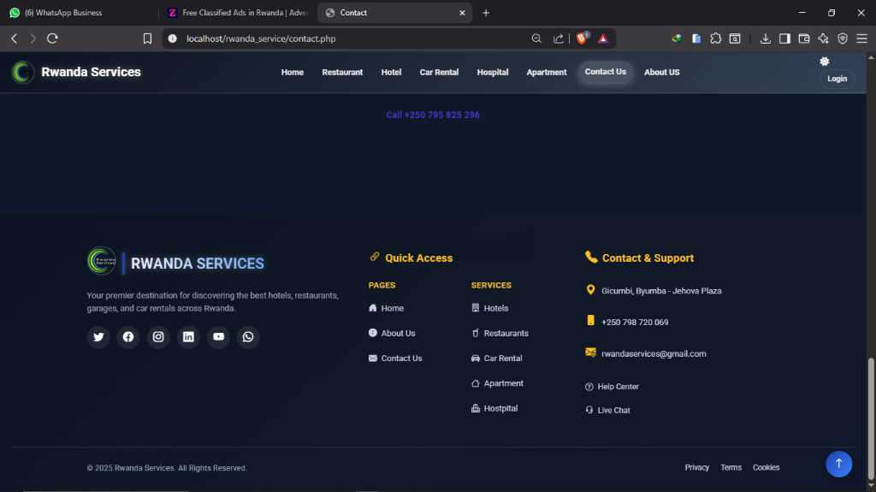Screen dimensions: 876x492
Task: Click the rwandaservices@gmail.com email link
Action: coord(654,354)
